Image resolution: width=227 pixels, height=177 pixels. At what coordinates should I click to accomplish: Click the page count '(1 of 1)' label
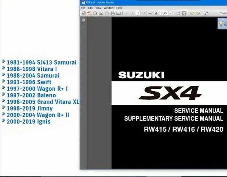(143, 13)
